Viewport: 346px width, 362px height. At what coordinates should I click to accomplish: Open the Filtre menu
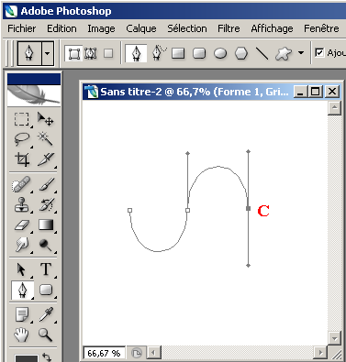(x=229, y=28)
